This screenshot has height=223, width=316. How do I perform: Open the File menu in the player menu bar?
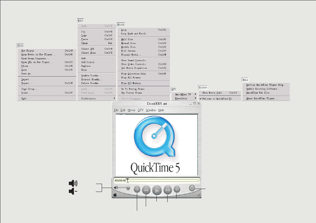coord(116,110)
